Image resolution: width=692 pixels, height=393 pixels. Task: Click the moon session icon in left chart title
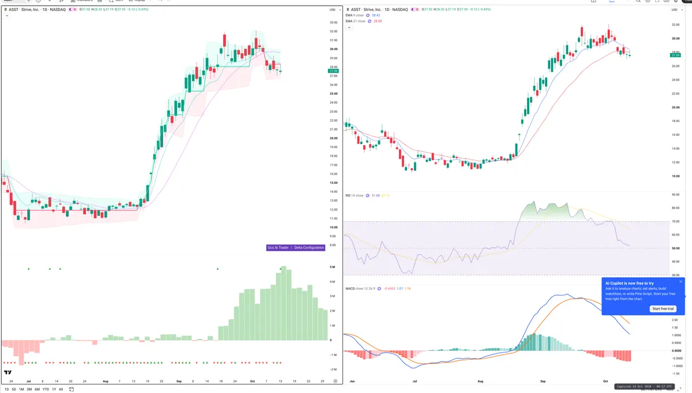(71, 10)
